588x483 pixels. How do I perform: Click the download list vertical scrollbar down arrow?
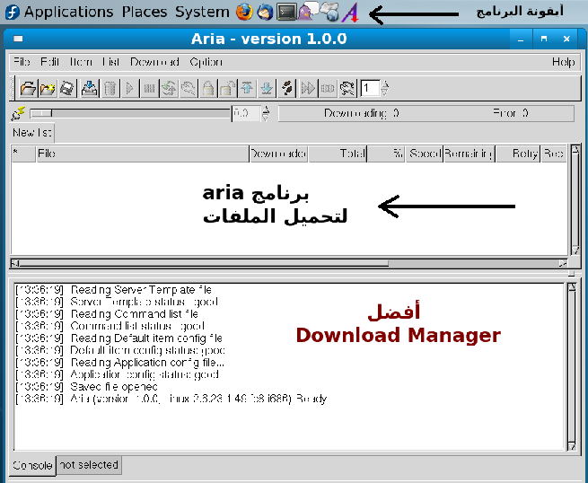point(575,250)
